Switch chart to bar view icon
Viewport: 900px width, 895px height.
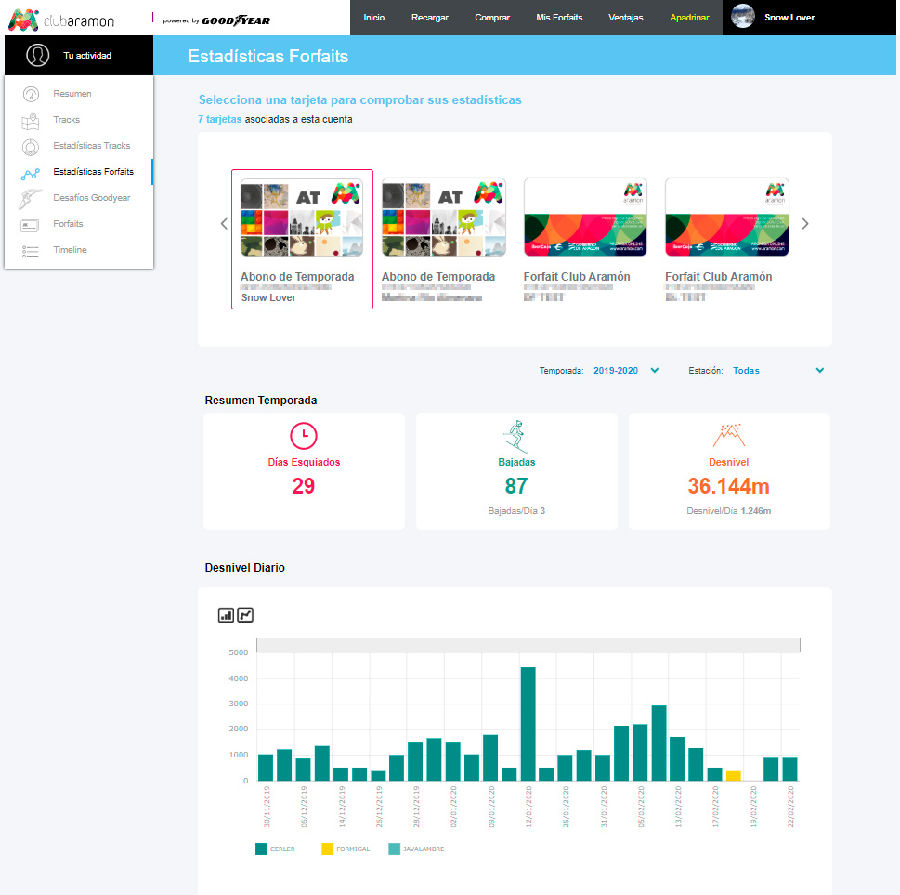[x=226, y=614]
